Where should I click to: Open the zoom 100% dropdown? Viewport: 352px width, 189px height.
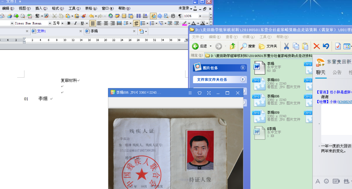click(200, 16)
